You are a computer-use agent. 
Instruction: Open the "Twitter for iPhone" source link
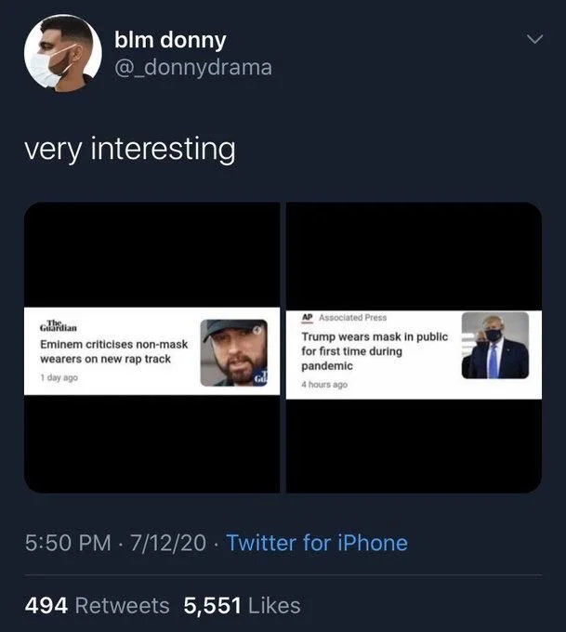[316, 543]
